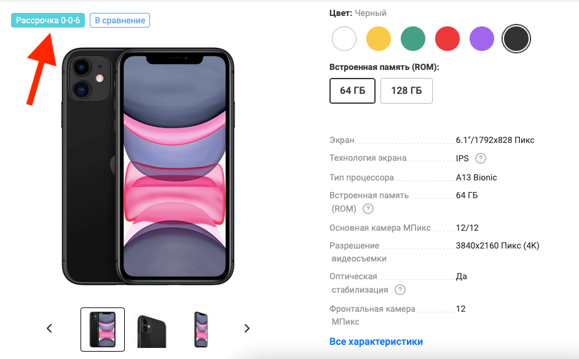Select first thumbnail showing front and back
Screen dimensions: 579x359
tap(103, 330)
